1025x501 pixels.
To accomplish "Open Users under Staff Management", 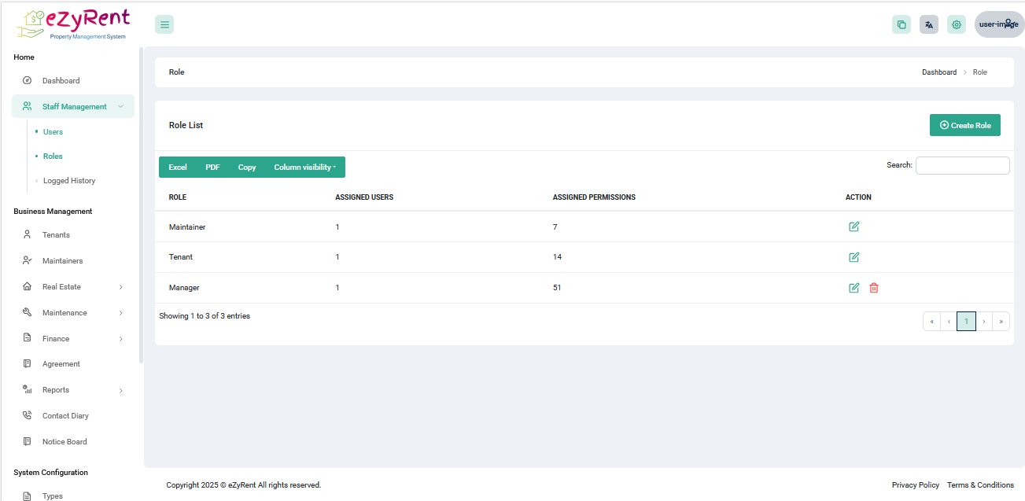I will [x=53, y=132].
